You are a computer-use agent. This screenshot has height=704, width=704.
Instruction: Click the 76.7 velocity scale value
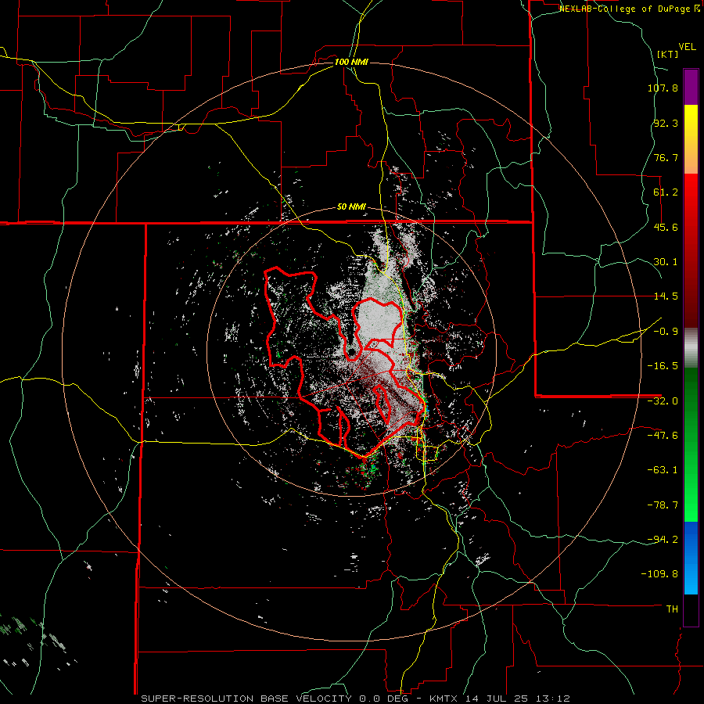(666, 157)
